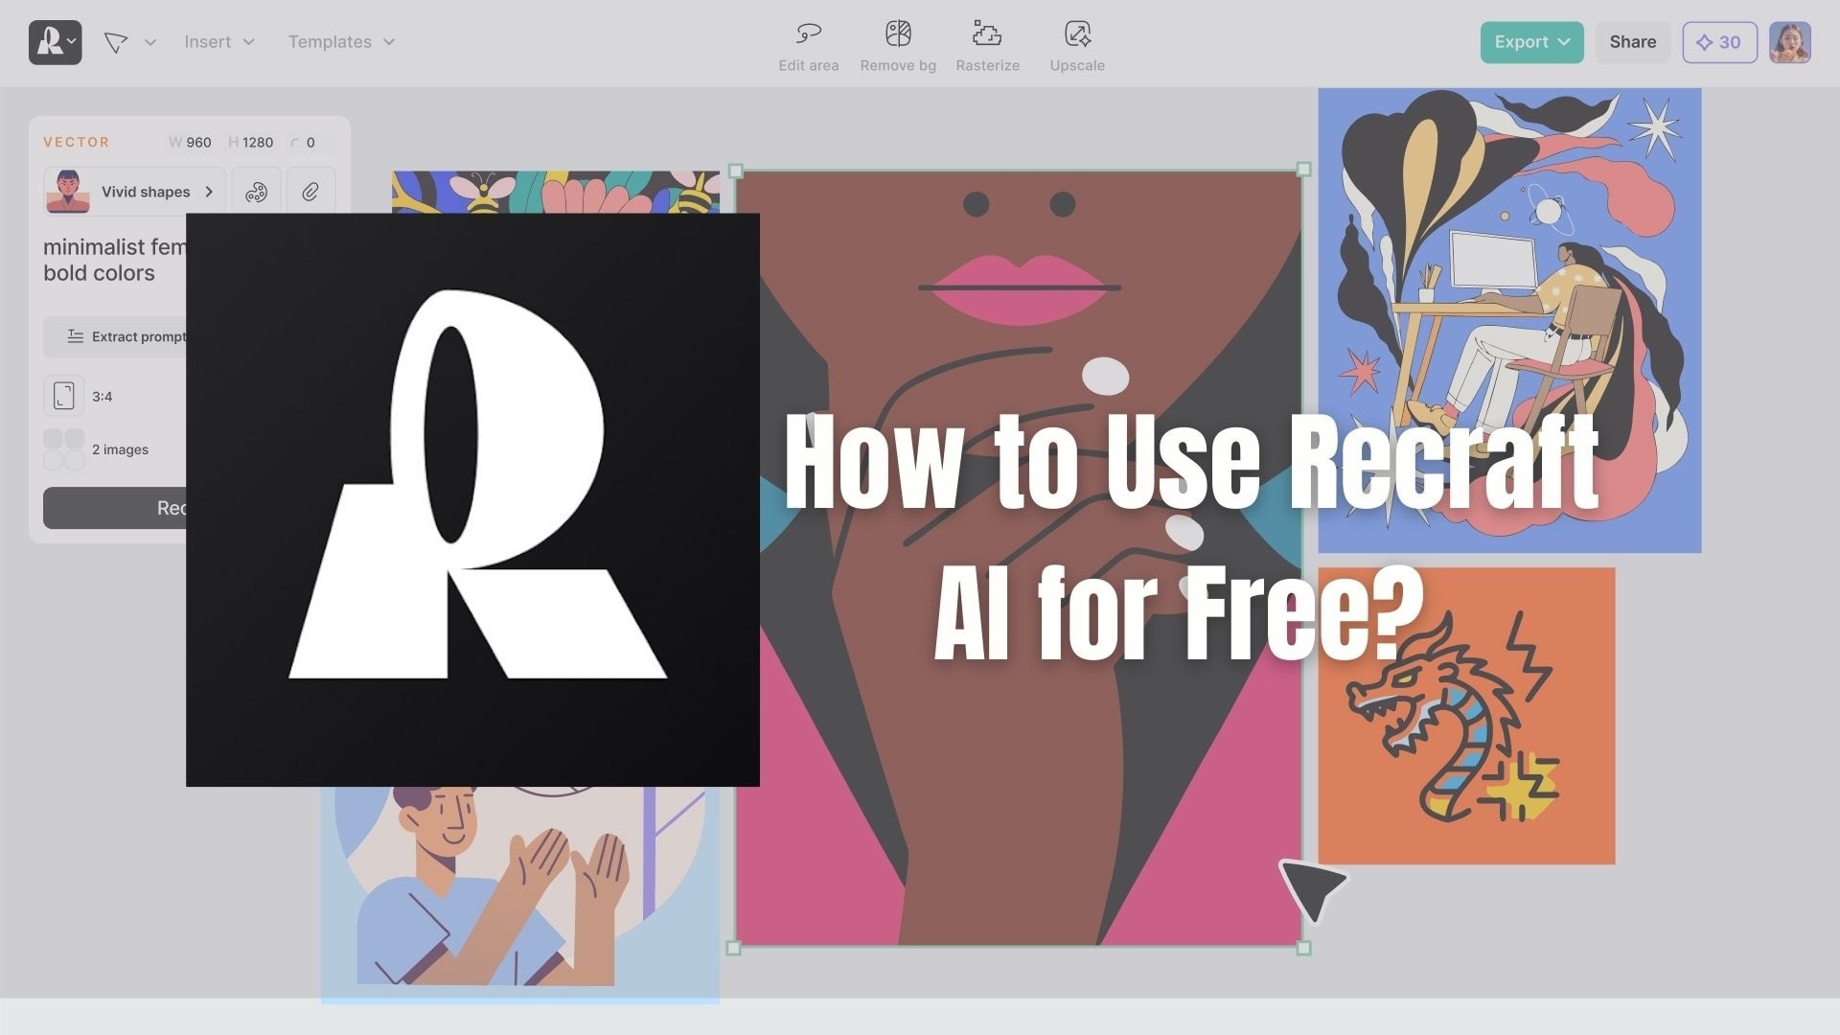Screen dimensions: 1840x1035
Task: Select the Rasterize tool
Action: pos(987,42)
